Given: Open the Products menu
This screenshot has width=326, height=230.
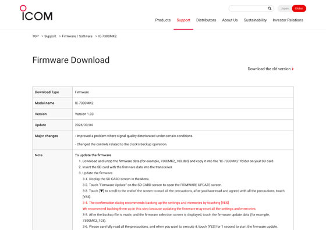Looking at the screenshot, I should tap(163, 20).
